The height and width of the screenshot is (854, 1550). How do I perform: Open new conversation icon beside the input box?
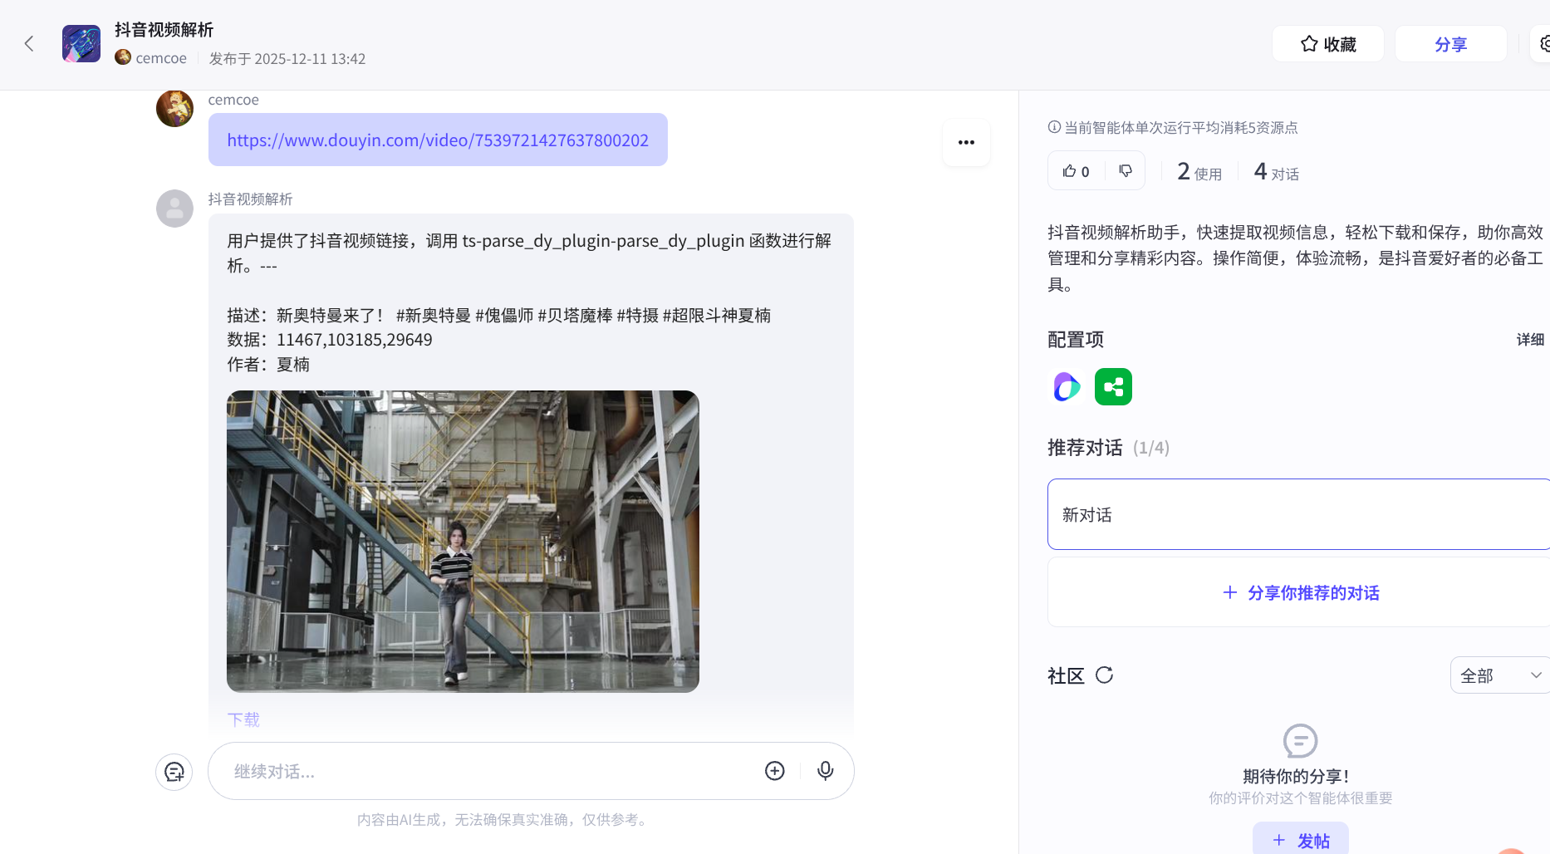[174, 772]
